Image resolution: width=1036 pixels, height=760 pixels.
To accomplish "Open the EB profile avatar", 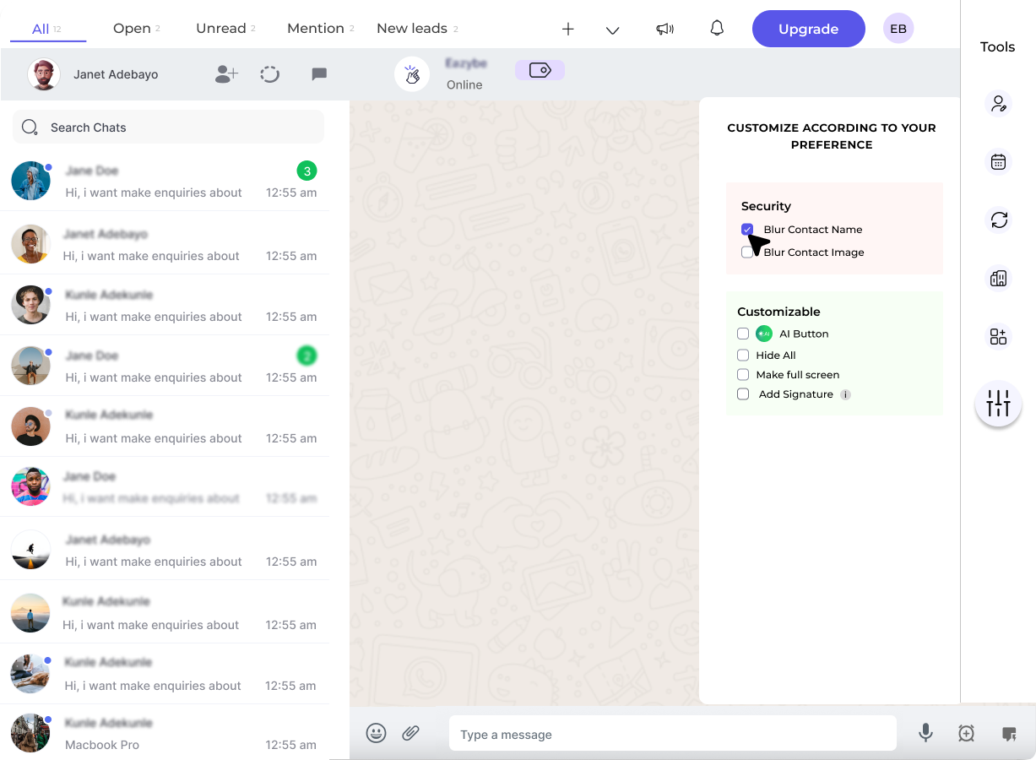I will [x=898, y=29].
